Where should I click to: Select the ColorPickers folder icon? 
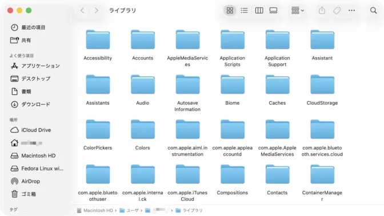pyautogui.click(x=98, y=129)
